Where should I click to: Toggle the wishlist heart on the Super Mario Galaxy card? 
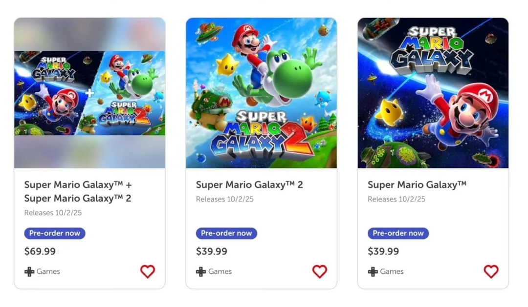(x=491, y=271)
